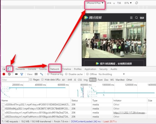Filter requests by Font
This screenshot has height=124, width=156.
(100, 80)
